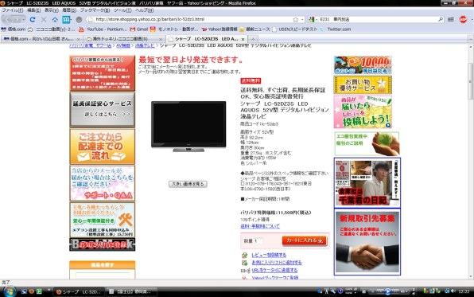Click the add to favorites list link

(277, 263)
